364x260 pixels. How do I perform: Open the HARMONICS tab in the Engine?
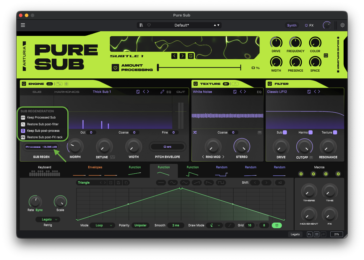click(67, 92)
